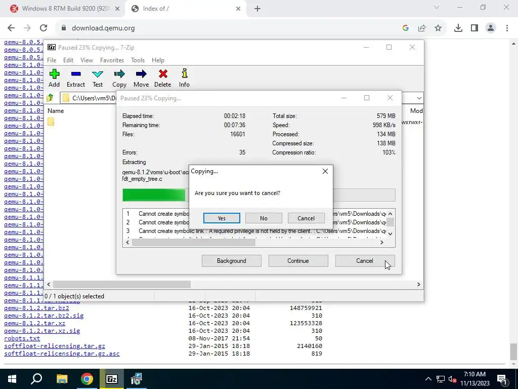The width and height of the screenshot is (518, 389).
Task: Open the notification center icon
Action: tap(502, 379)
